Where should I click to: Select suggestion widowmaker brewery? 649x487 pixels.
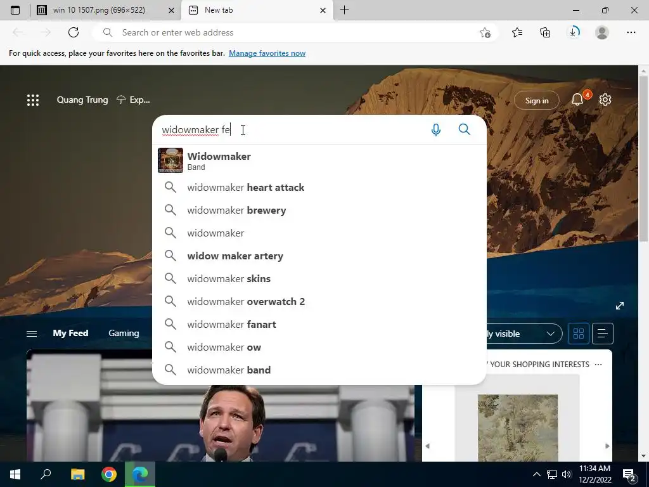coord(319,211)
